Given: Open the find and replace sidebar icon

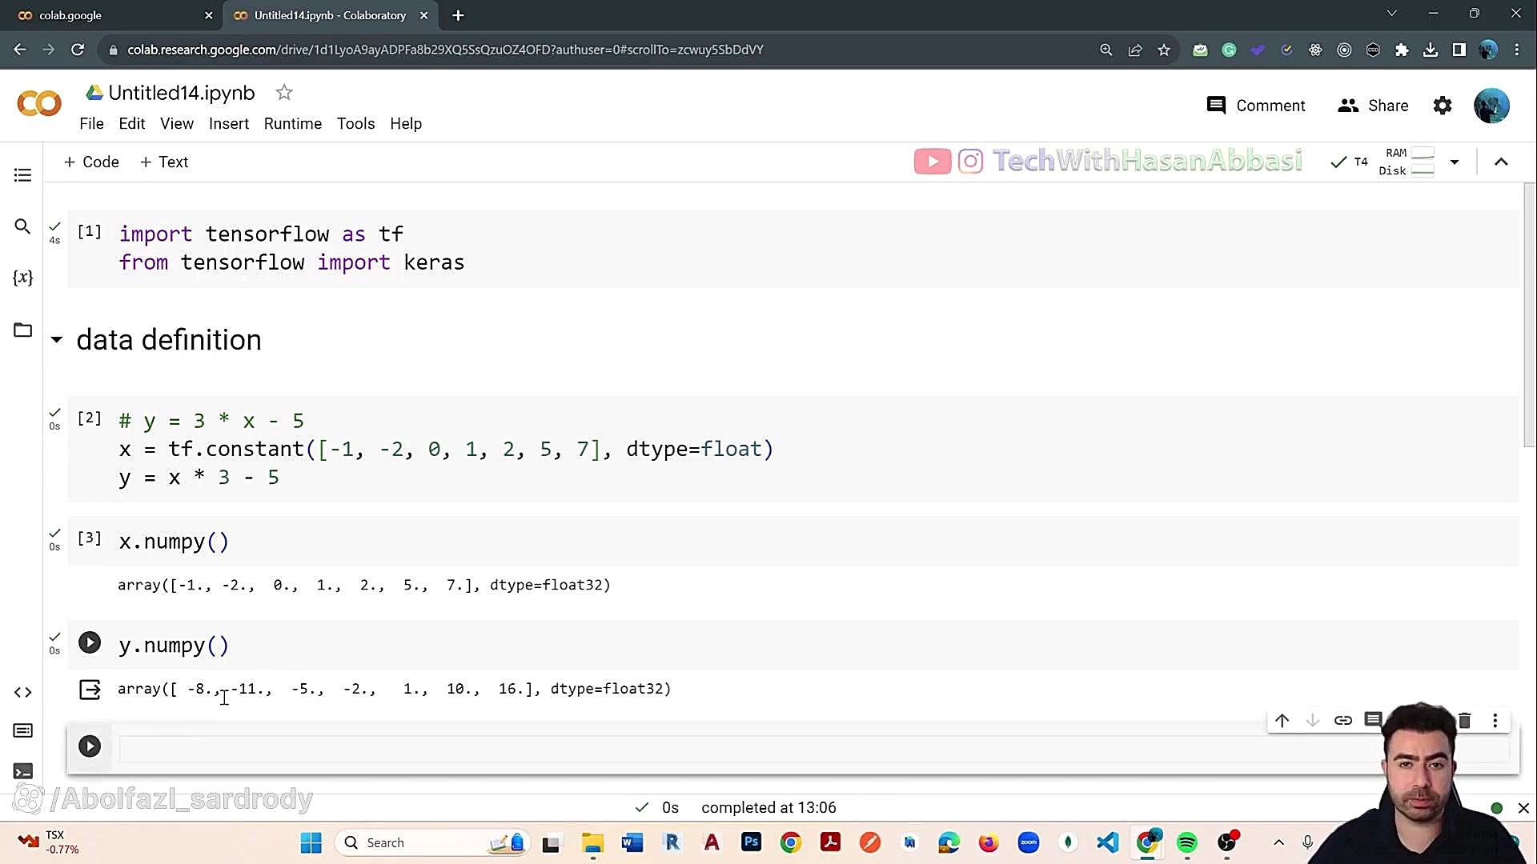Looking at the screenshot, I should 22,226.
